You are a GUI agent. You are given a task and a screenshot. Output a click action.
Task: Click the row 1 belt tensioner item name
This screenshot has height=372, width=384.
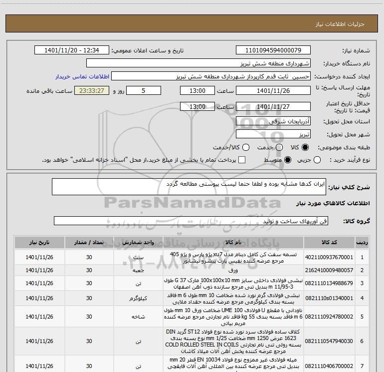click(x=233, y=258)
